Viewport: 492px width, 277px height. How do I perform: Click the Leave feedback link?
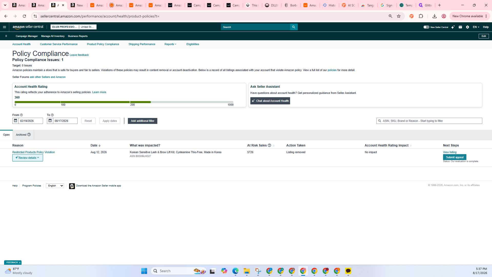[79, 55]
